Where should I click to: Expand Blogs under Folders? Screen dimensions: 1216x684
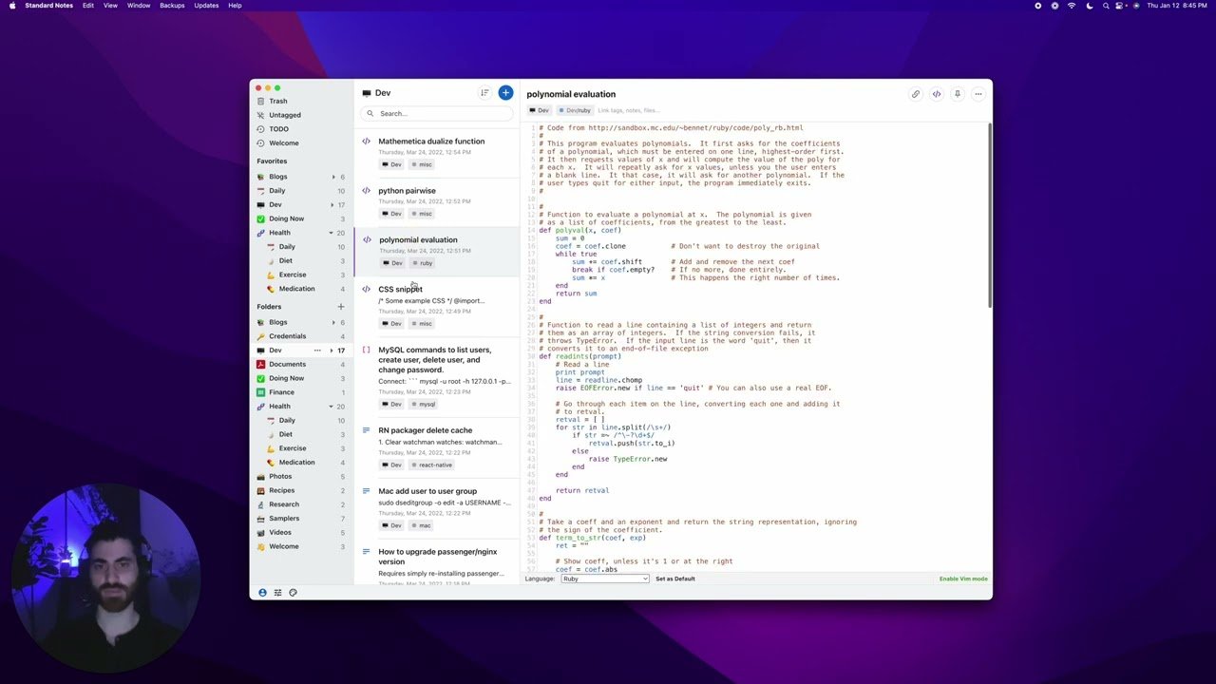click(x=333, y=322)
